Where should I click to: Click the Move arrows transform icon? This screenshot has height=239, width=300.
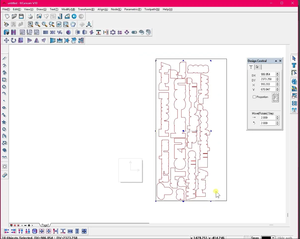click(6, 40)
